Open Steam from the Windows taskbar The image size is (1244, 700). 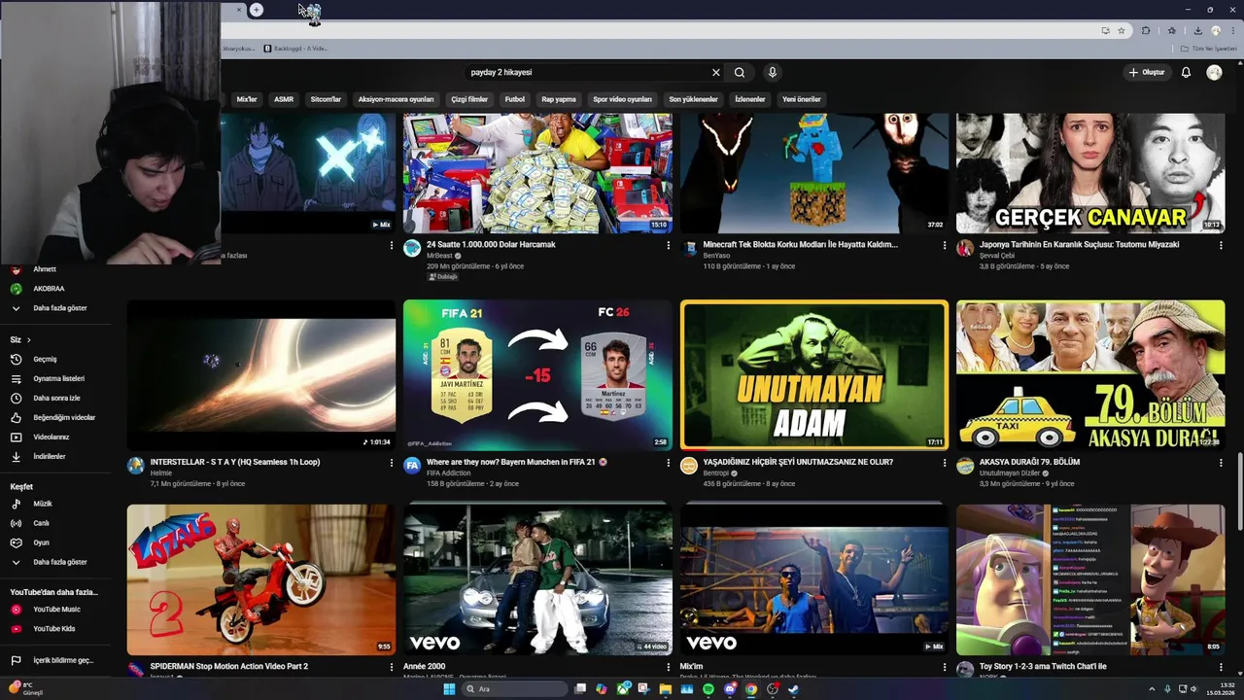794,689
